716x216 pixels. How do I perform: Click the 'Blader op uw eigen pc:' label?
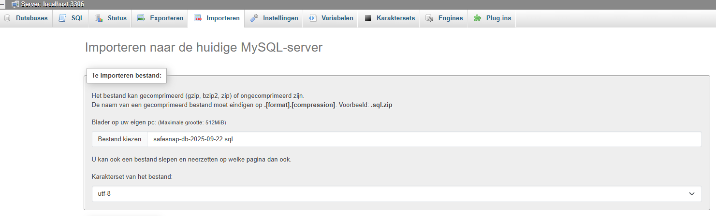[124, 122]
